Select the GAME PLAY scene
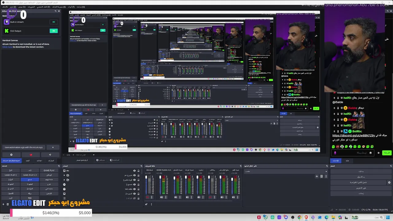The image size is (393, 221). click(x=49, y=170)
